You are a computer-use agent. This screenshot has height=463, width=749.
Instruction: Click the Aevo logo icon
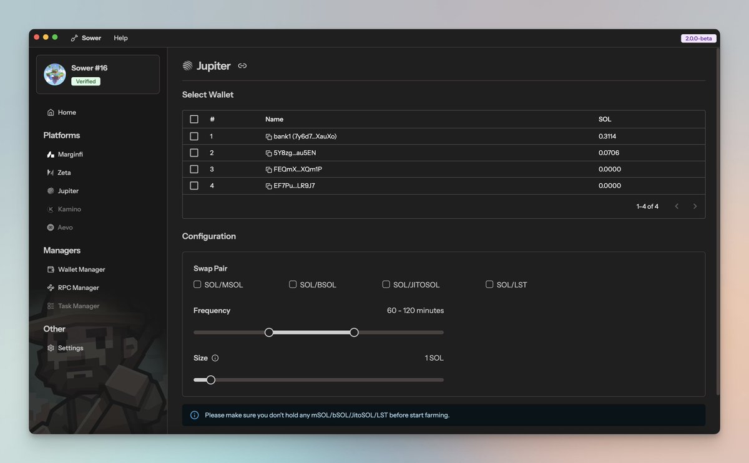pos(51,227)
